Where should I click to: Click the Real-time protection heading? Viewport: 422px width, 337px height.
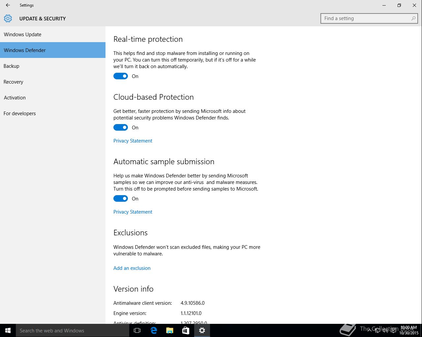coord(148,39)
